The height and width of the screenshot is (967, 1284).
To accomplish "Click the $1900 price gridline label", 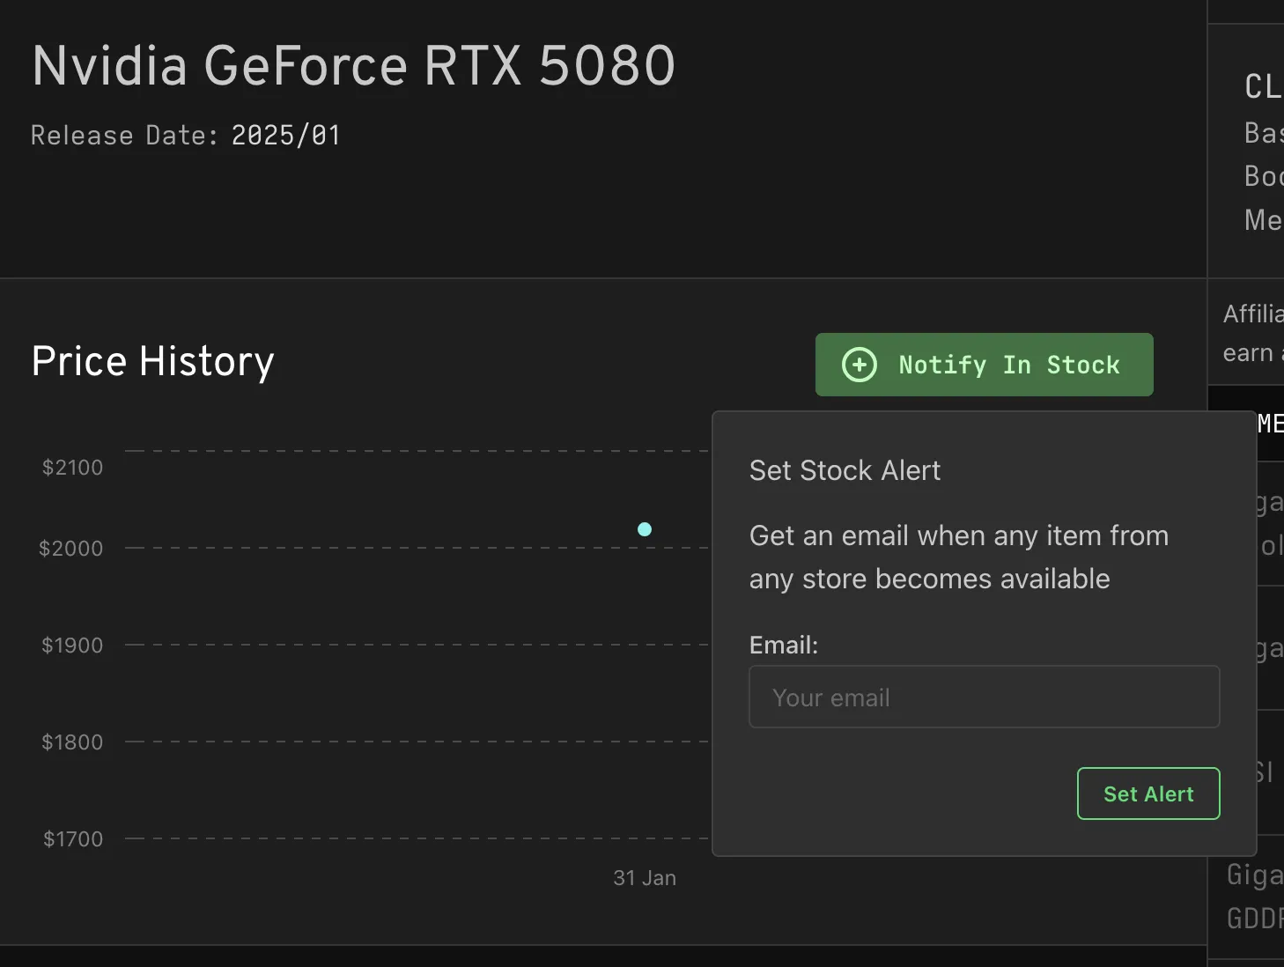I will pos(71,644).
